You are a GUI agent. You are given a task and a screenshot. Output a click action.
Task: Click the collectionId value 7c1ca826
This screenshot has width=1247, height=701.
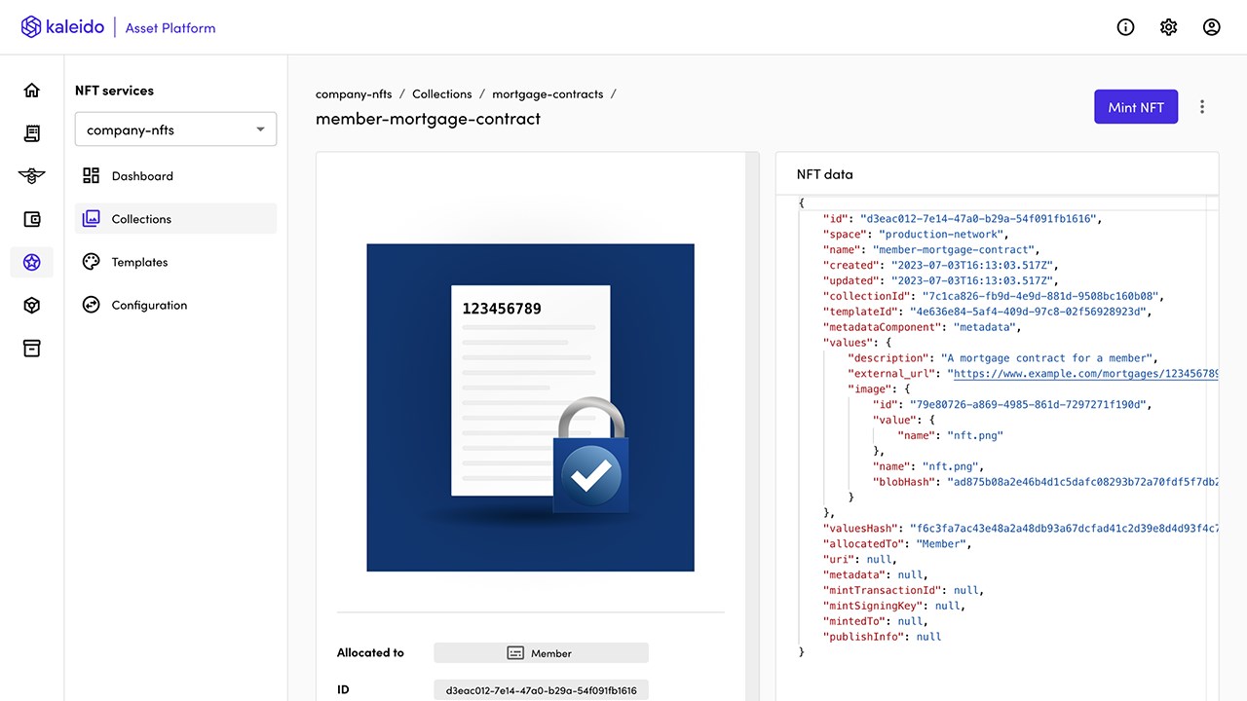coord(1039,296)
